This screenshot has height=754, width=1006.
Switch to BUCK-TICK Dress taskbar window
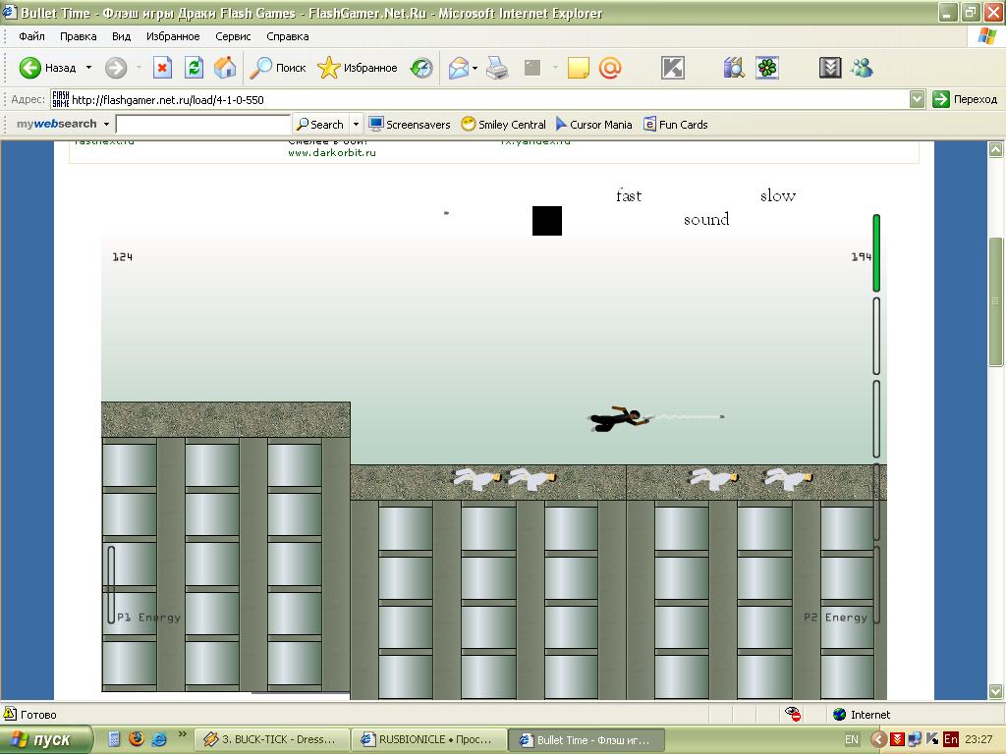pyautogui.click(x=272, y=739)
